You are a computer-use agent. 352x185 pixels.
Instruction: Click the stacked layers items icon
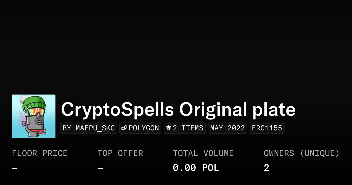(168, 128)
